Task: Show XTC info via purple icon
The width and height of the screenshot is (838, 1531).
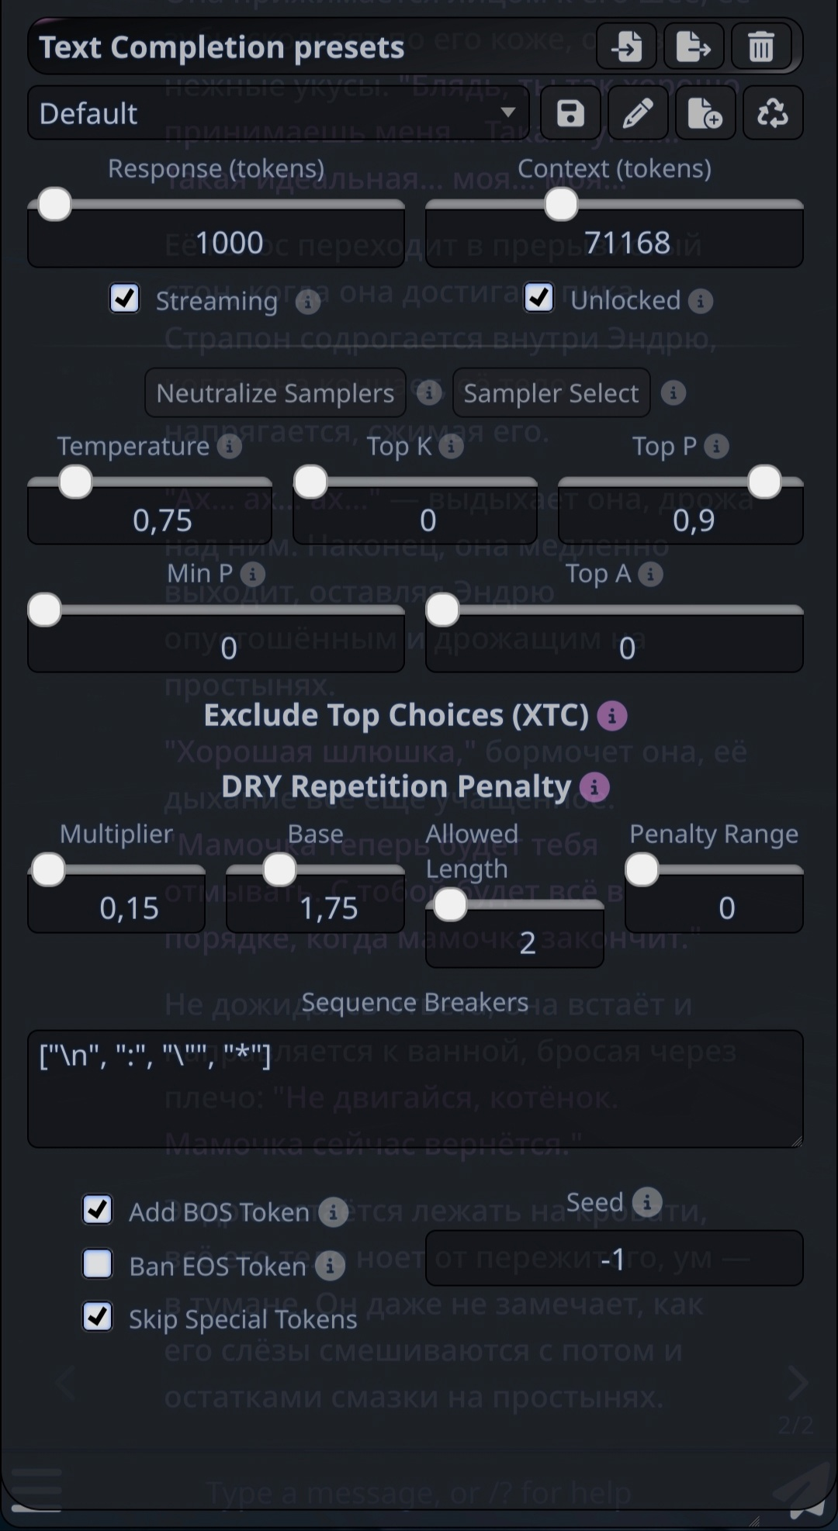Action: pos(612,716)
